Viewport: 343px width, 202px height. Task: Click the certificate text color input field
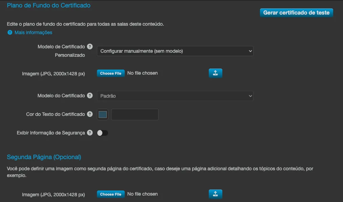pos(135,115)
